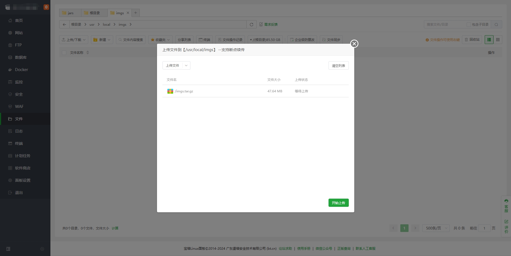Open Docker in the sidebar
This screenshot has width=511, height=256.
click(x=21, y=70)
